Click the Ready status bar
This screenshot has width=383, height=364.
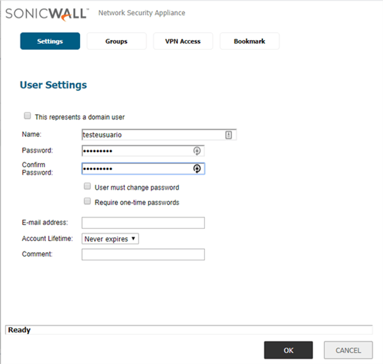coord(189,330)
